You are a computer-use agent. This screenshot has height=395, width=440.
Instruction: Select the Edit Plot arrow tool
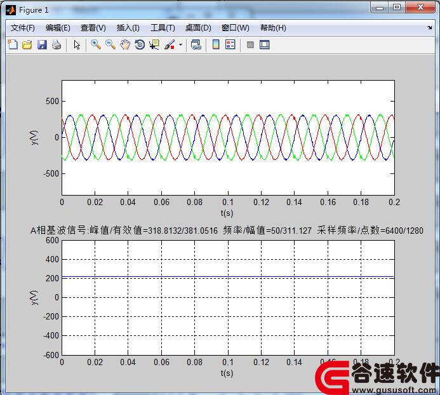coord(77,44)
